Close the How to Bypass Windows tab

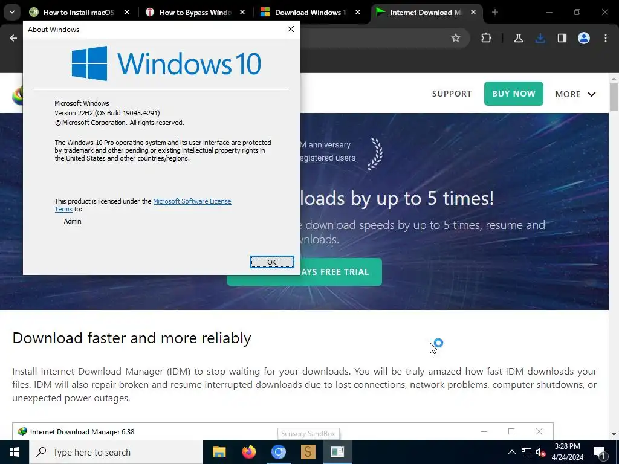[x=242, y=12]
